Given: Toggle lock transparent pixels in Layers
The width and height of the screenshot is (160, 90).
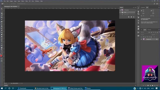Looking at the screenshot, I should pos(144,37).
